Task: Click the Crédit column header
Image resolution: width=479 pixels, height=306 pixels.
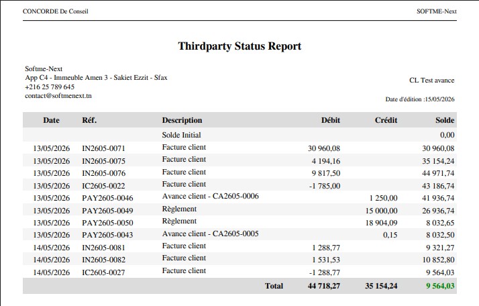Action: pos(386,120)
